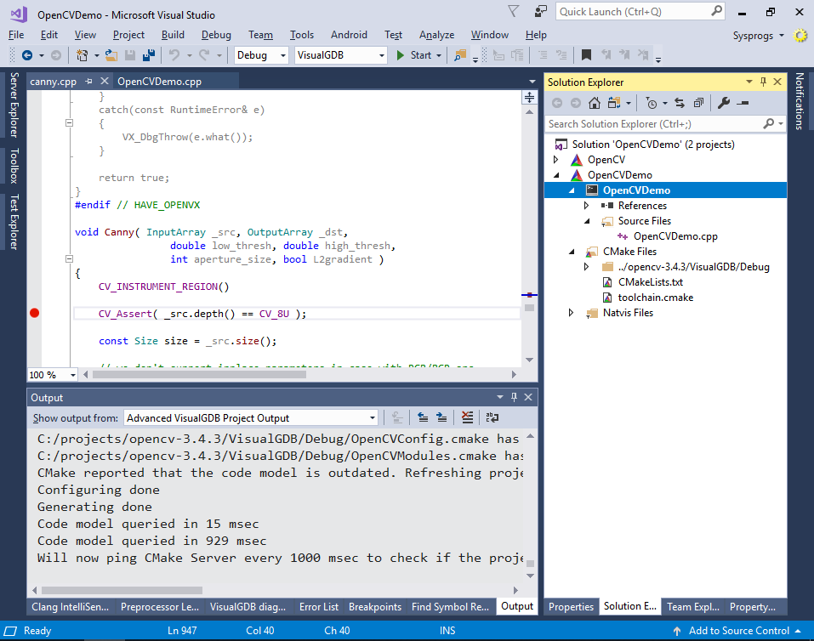Collapse the CMake Files node
The image size is (814, 641).
[572, 252]
